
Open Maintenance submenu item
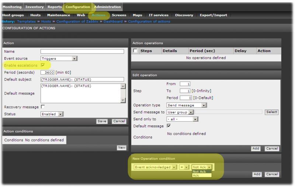(59, 15)
